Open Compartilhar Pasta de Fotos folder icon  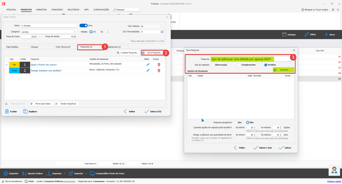tap(92, 173)
